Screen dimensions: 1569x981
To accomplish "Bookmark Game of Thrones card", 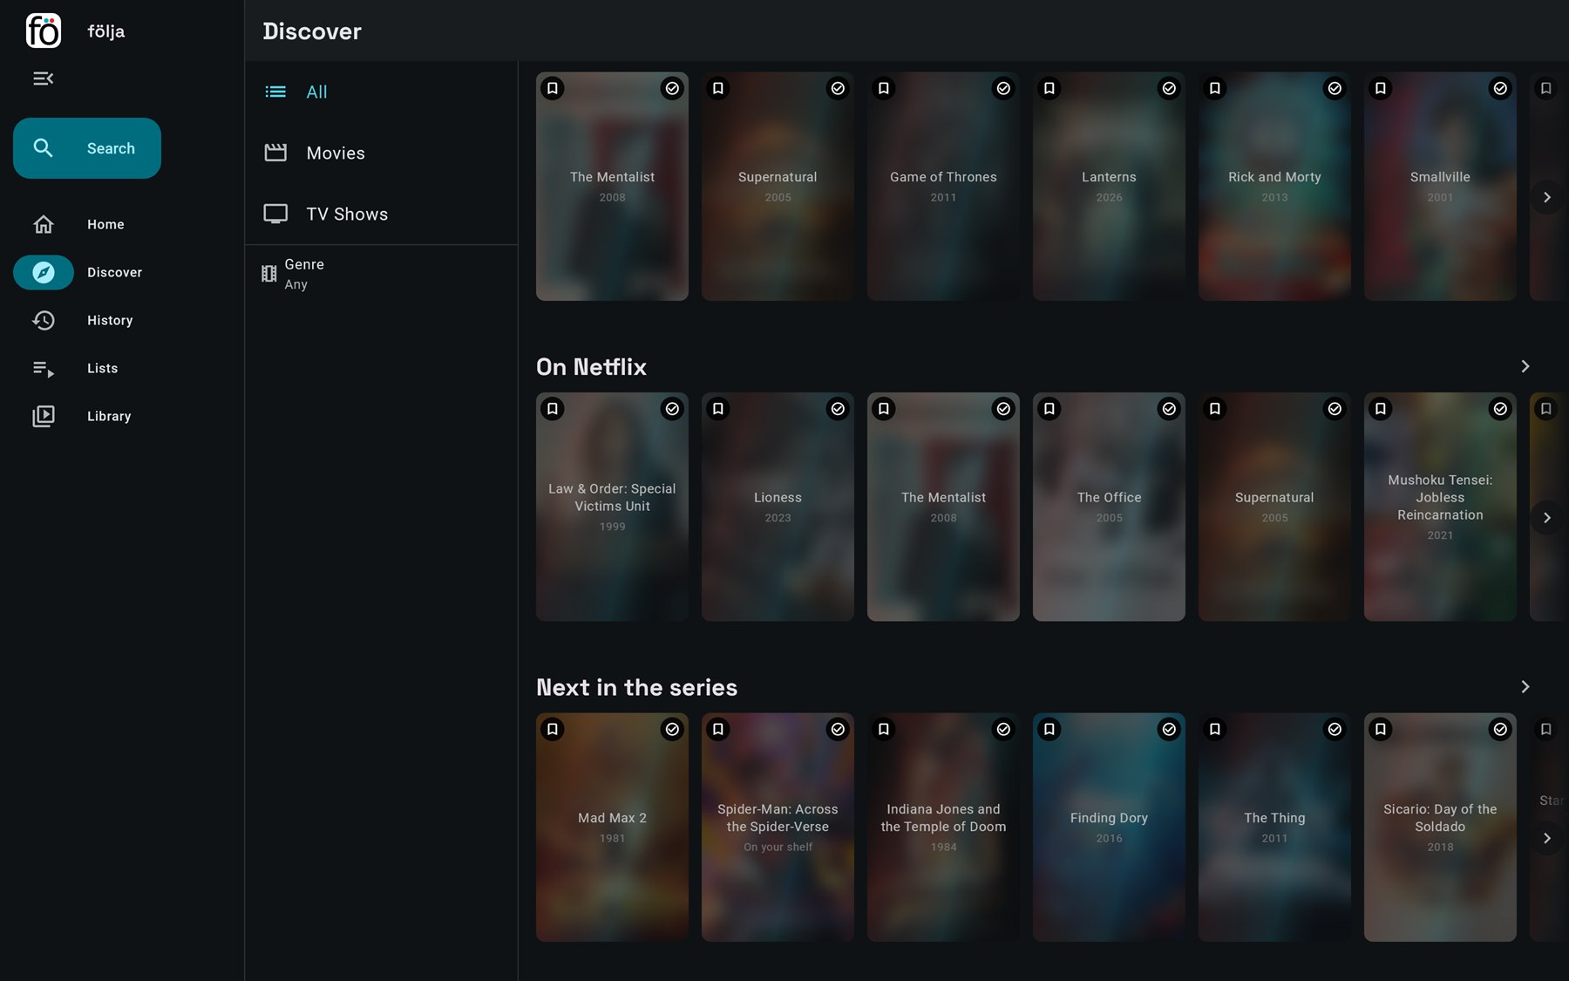I will click(884, 88).
